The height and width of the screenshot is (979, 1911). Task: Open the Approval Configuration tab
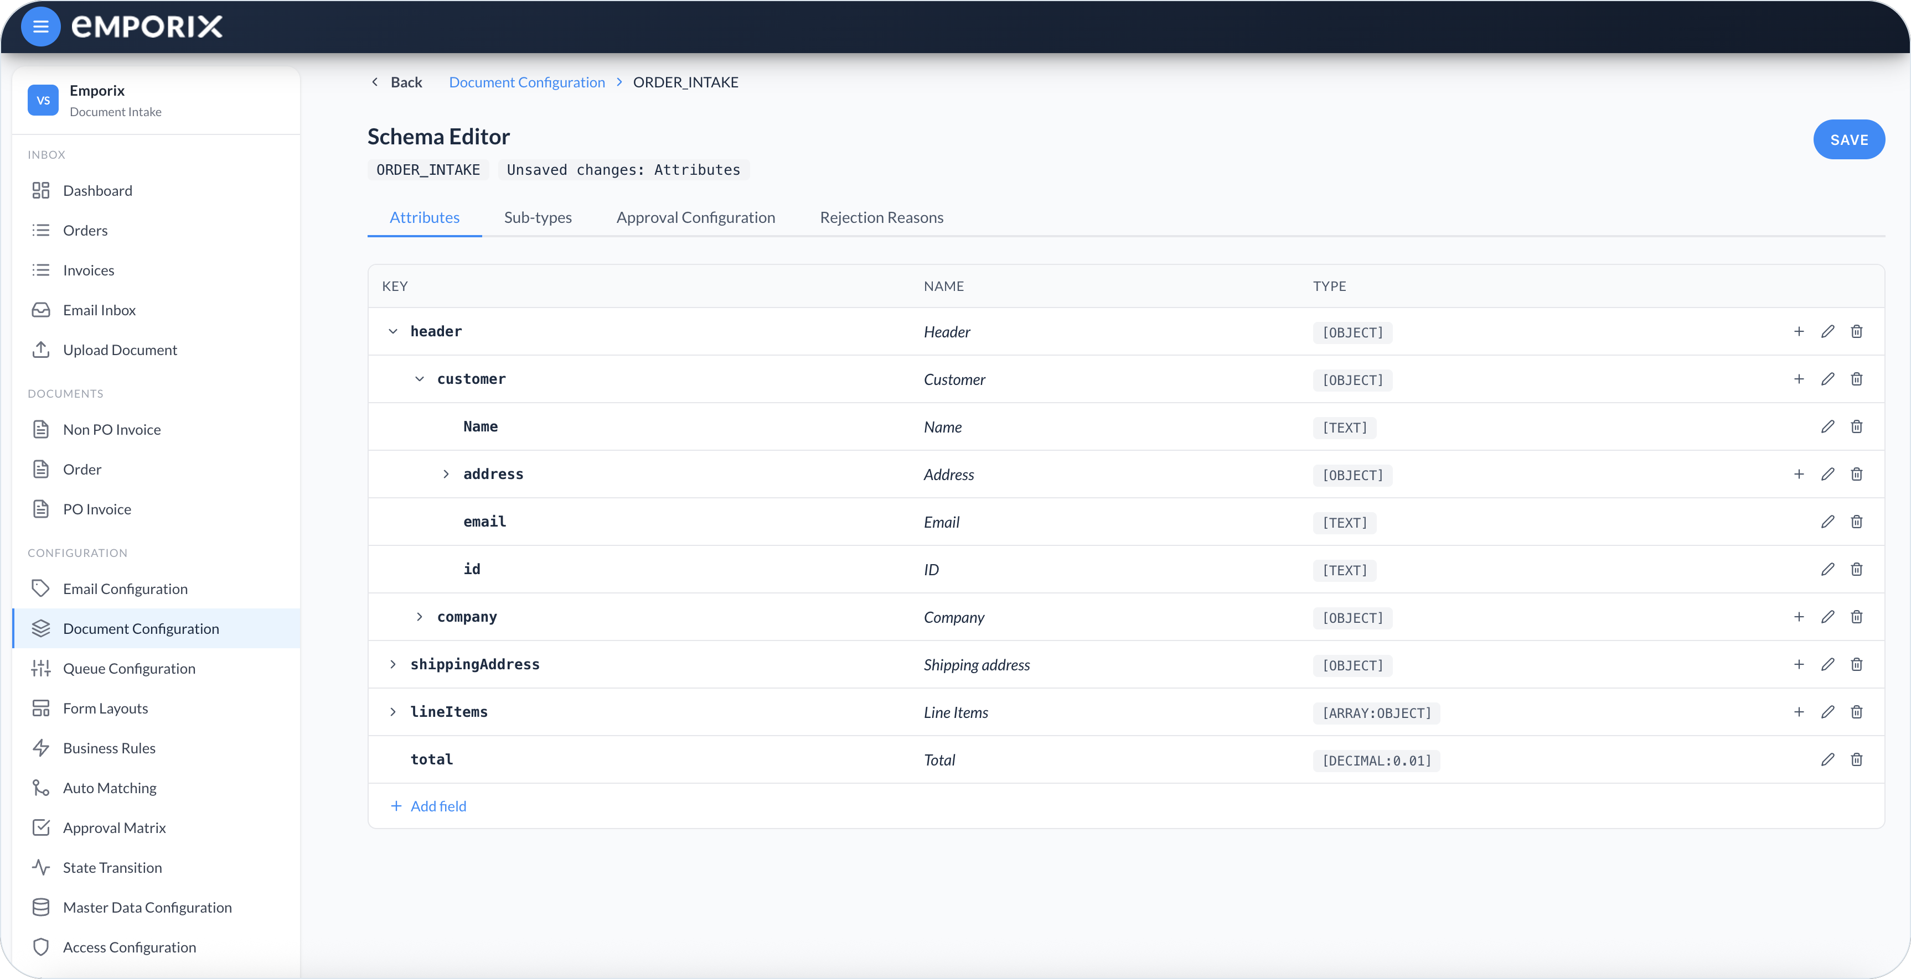tap(696, 217)
